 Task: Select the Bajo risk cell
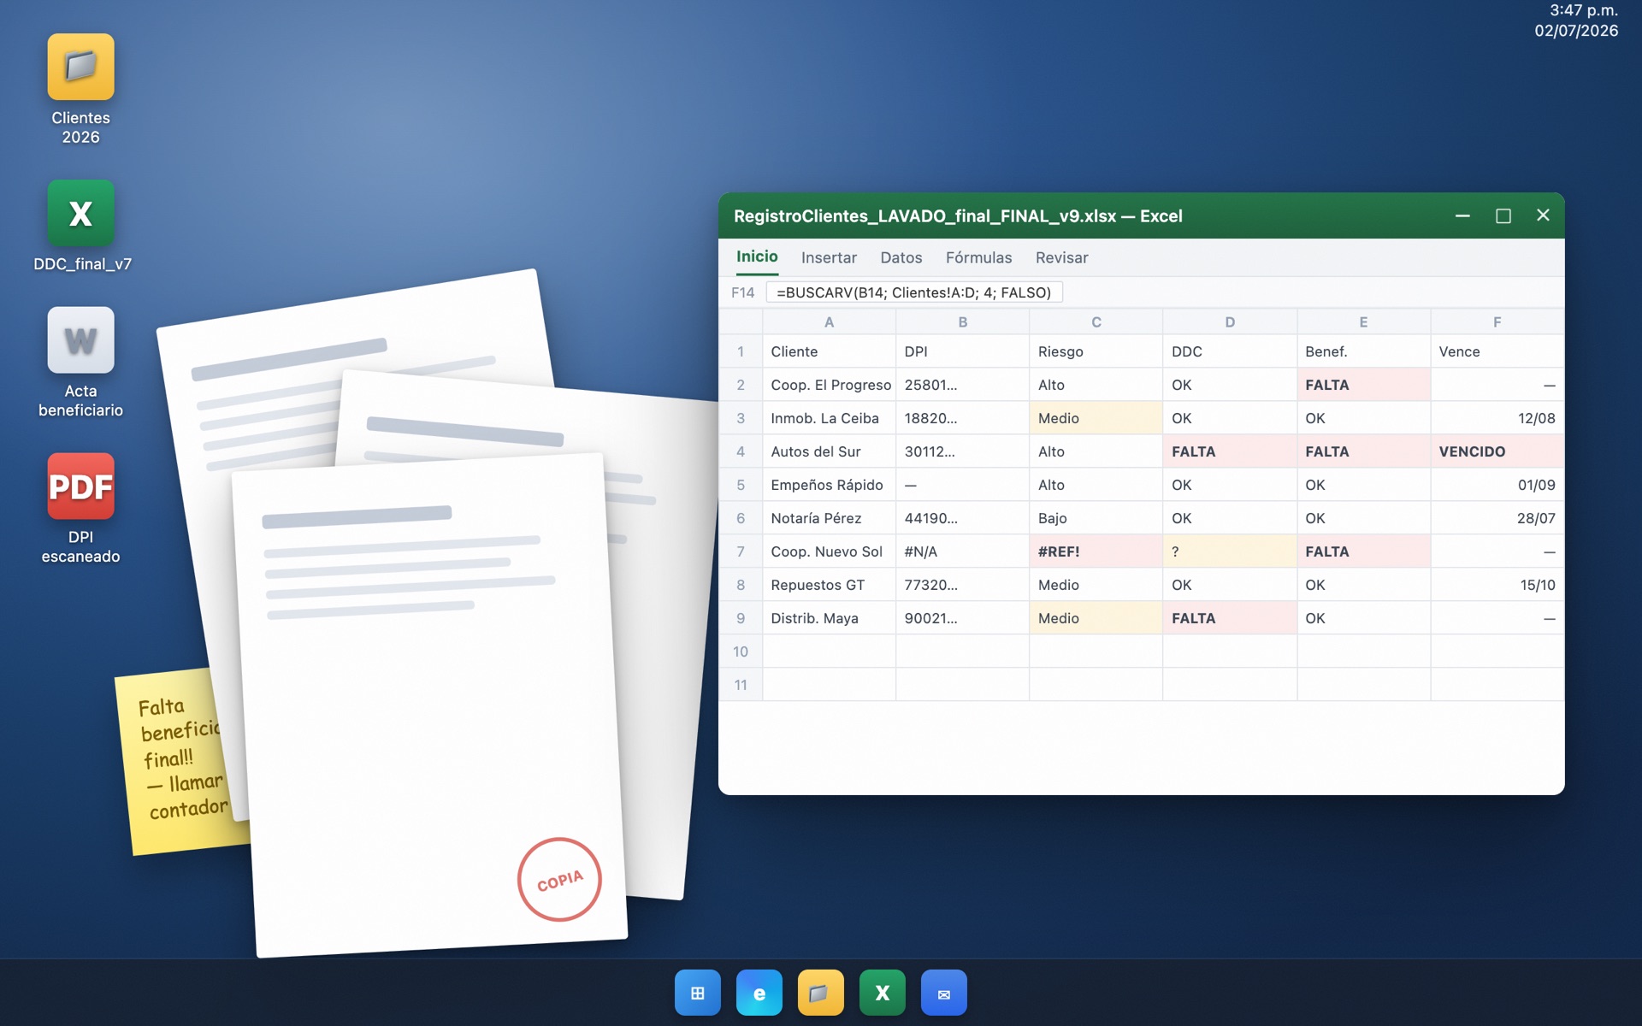1096,518
